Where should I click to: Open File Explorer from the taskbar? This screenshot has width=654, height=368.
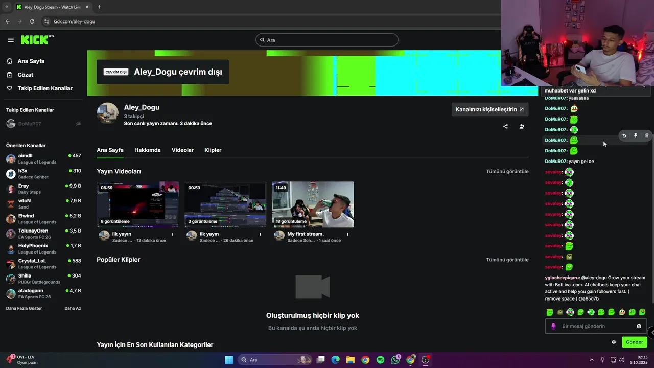[351, 360]
